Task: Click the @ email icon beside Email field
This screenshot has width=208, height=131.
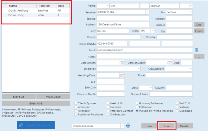Action: pos(196,50)
